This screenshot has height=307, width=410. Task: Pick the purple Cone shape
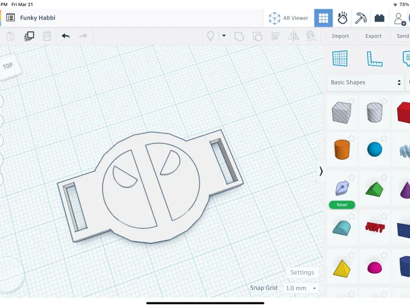(x=405, y=189)
